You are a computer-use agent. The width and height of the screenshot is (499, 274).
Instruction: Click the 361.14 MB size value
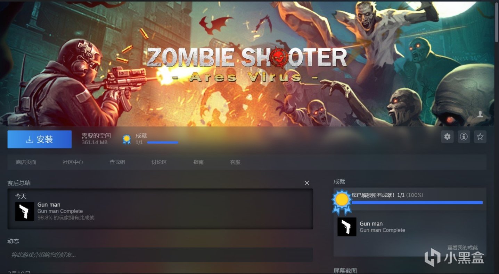[95, 143]
